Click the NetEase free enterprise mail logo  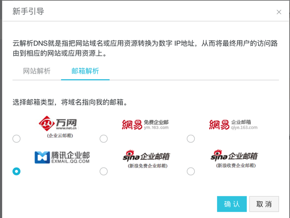(x=145, y=125)
